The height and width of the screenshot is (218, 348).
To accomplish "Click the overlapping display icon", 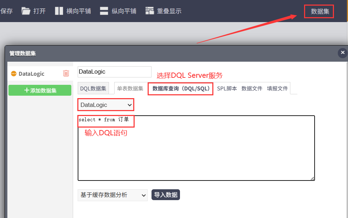I will 150,11.
